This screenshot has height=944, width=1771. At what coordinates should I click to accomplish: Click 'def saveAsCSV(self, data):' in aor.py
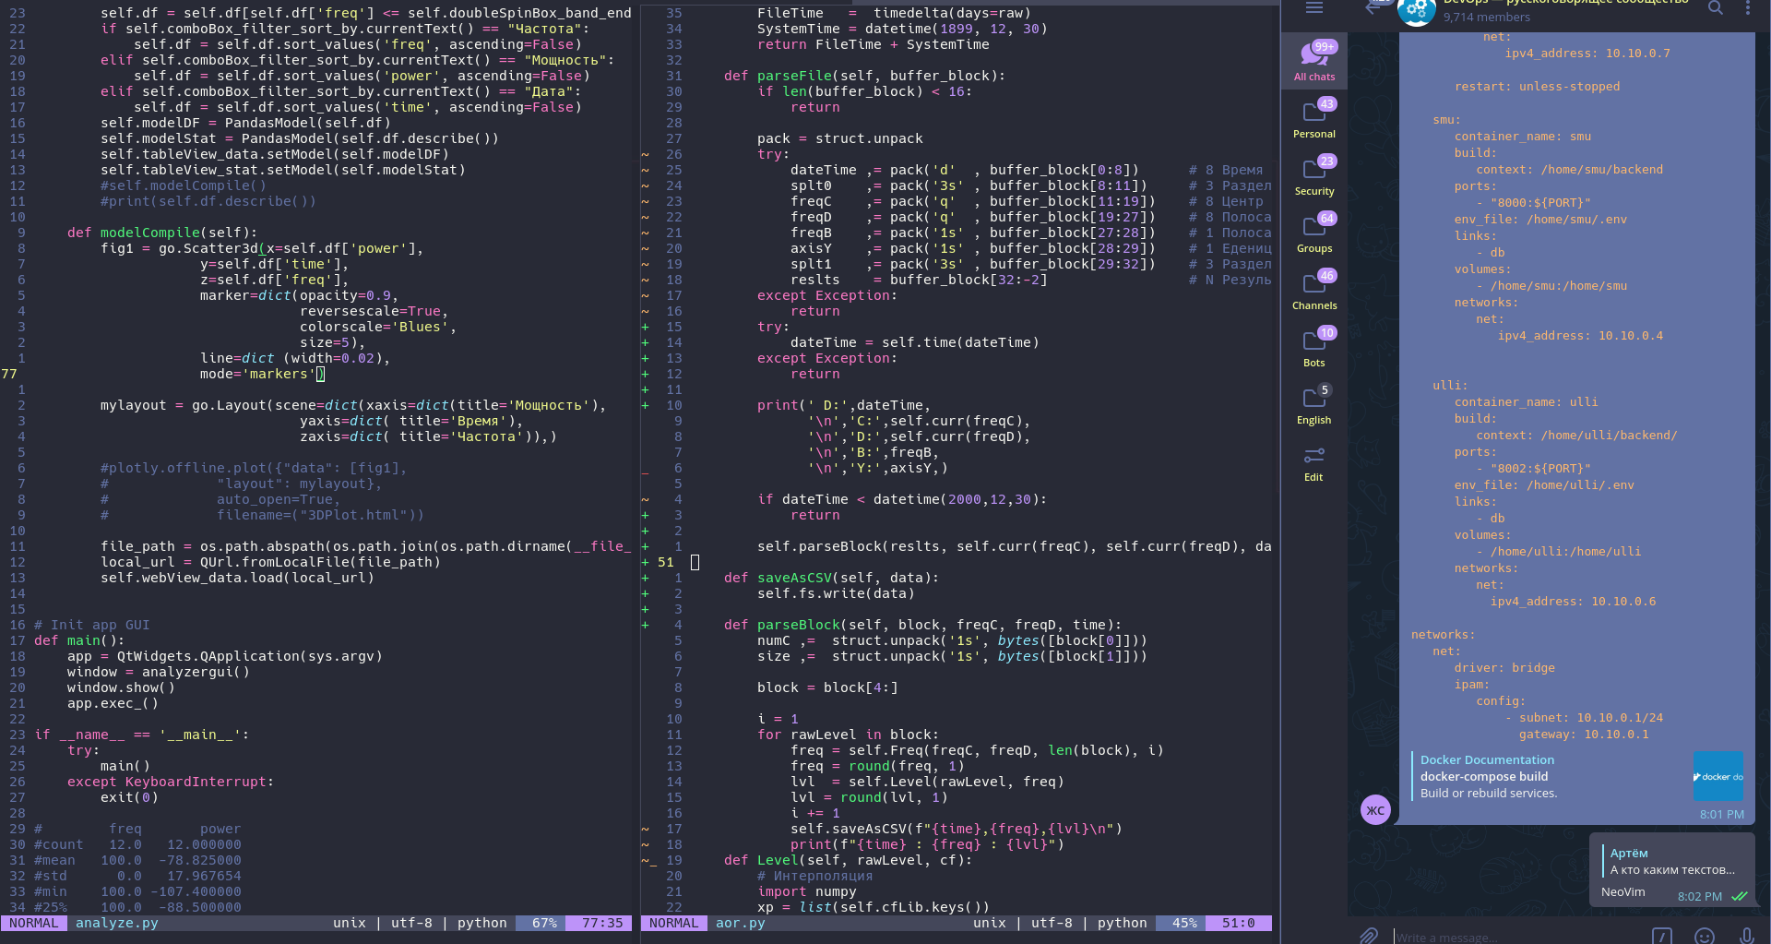coord(831,578)
